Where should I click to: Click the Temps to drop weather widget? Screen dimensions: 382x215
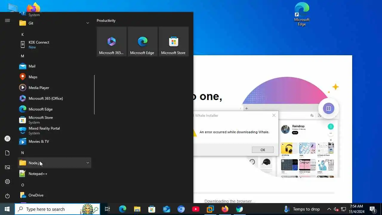point(302,209)
